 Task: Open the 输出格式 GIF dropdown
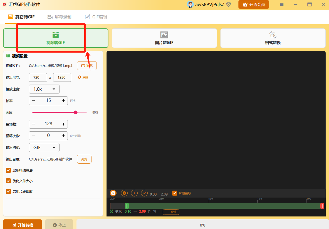(x=44, y=147)
